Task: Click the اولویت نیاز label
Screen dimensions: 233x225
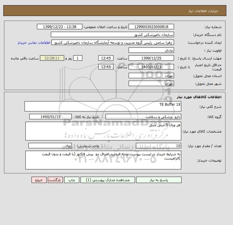Action: pos(213,50)
